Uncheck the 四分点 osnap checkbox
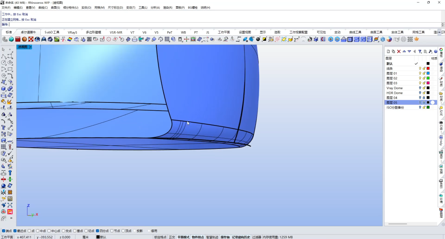 point(98,231)
